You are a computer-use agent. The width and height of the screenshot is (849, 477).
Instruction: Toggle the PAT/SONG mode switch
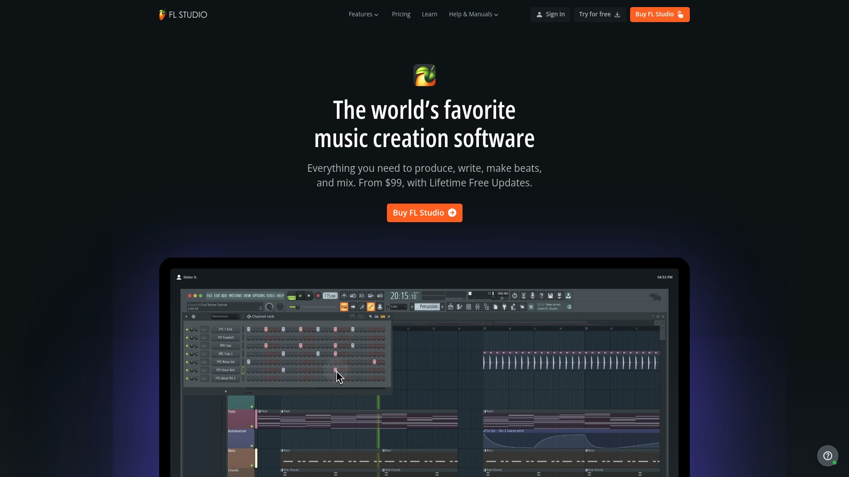pyautogui.click(x=291, y=295)
